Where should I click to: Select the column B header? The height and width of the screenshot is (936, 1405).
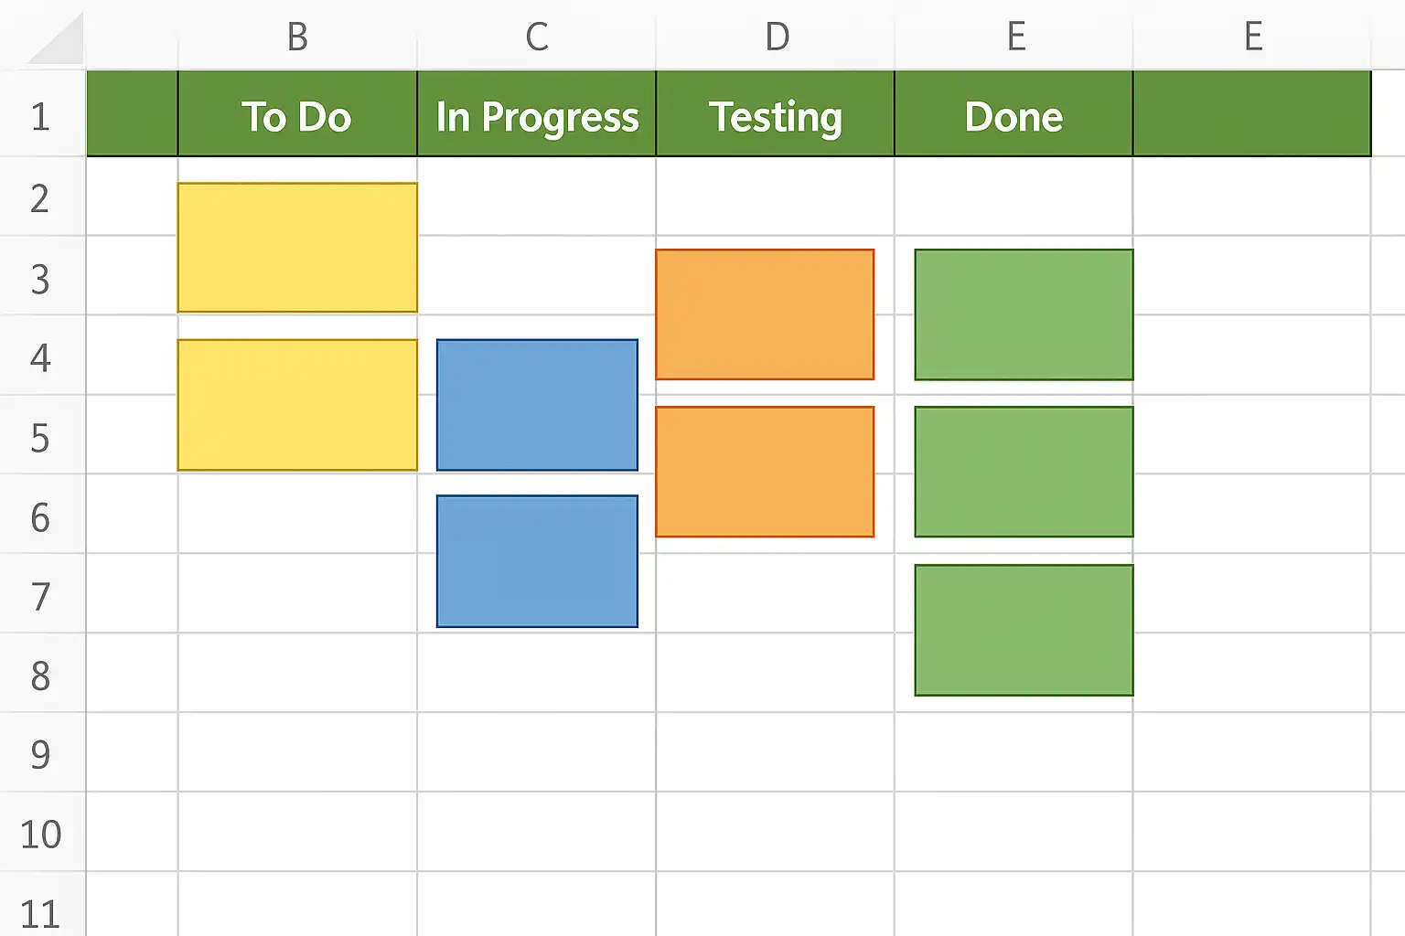coord(297,37)
